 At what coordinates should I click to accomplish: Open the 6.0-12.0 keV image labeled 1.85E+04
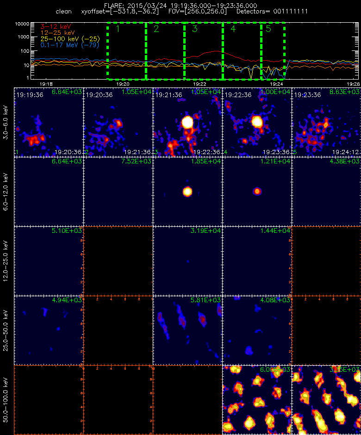tap(187, 192)
